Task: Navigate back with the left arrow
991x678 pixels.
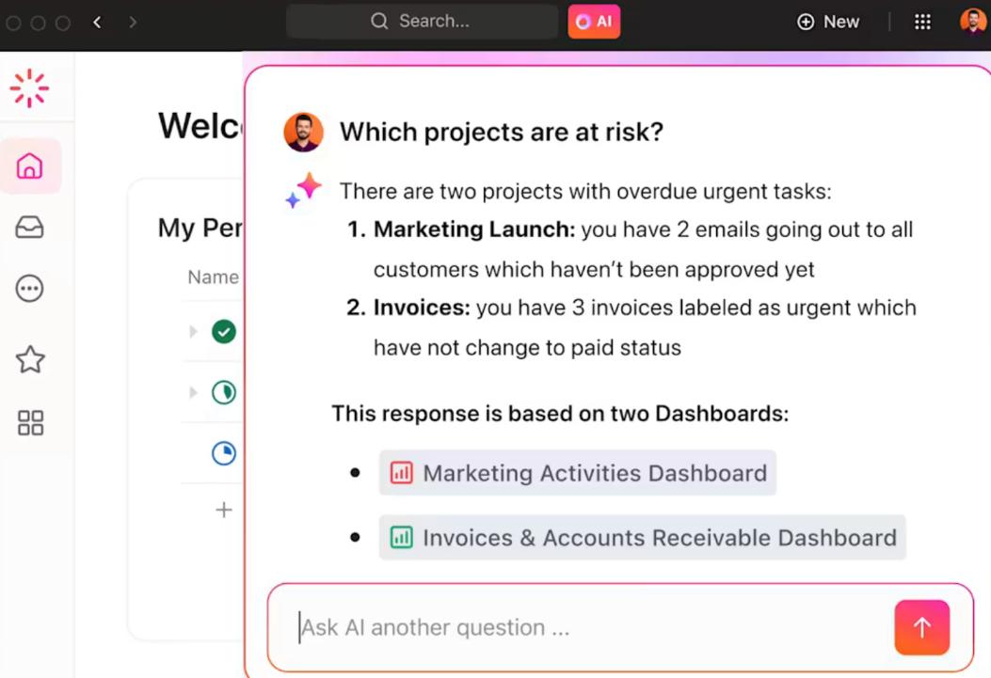Action: click(x=97, y=21)
